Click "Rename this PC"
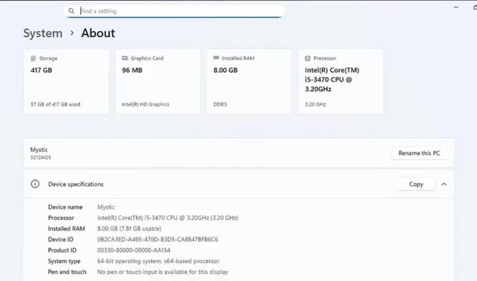Image resolution: width=477 pixels, height=281 pixels. [419, 153]
